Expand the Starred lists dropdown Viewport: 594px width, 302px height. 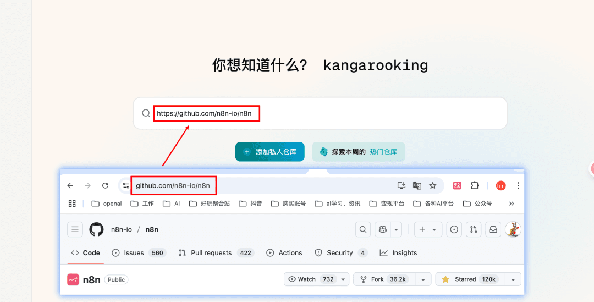coord(513,279)
